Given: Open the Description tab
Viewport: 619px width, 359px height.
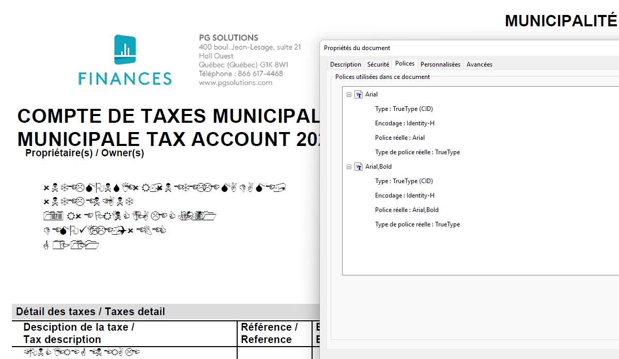Looking at the screenshot, I should pyautogui.click(x=346, y=64).
